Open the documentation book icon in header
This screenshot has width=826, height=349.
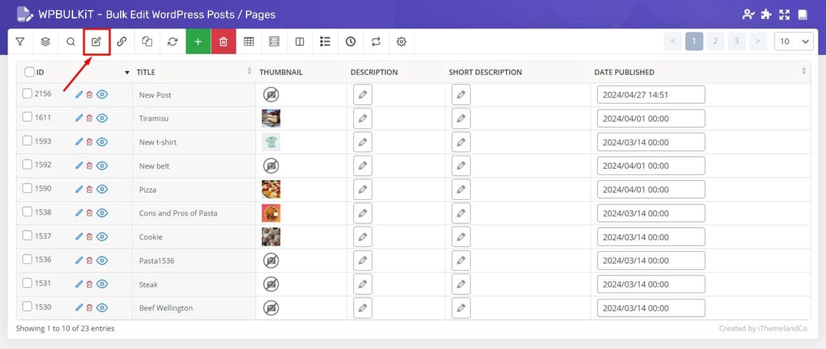click(802, 14)
